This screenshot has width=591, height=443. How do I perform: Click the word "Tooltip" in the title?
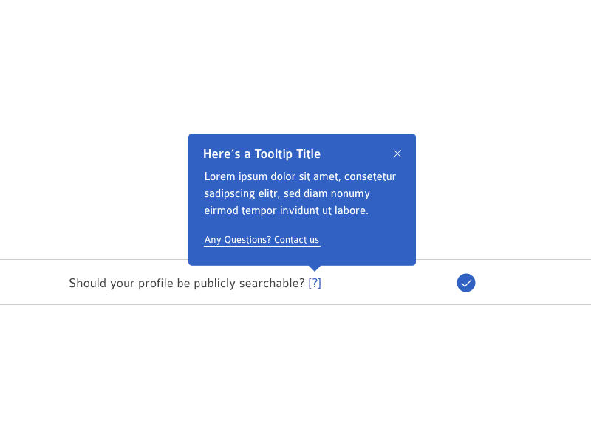coord(273,154)
